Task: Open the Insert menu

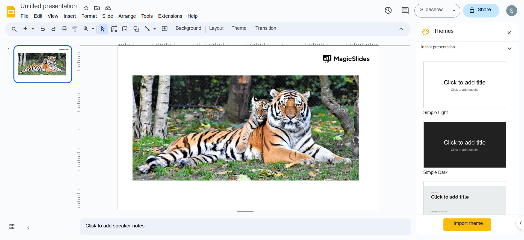Action: click(70, 16)
